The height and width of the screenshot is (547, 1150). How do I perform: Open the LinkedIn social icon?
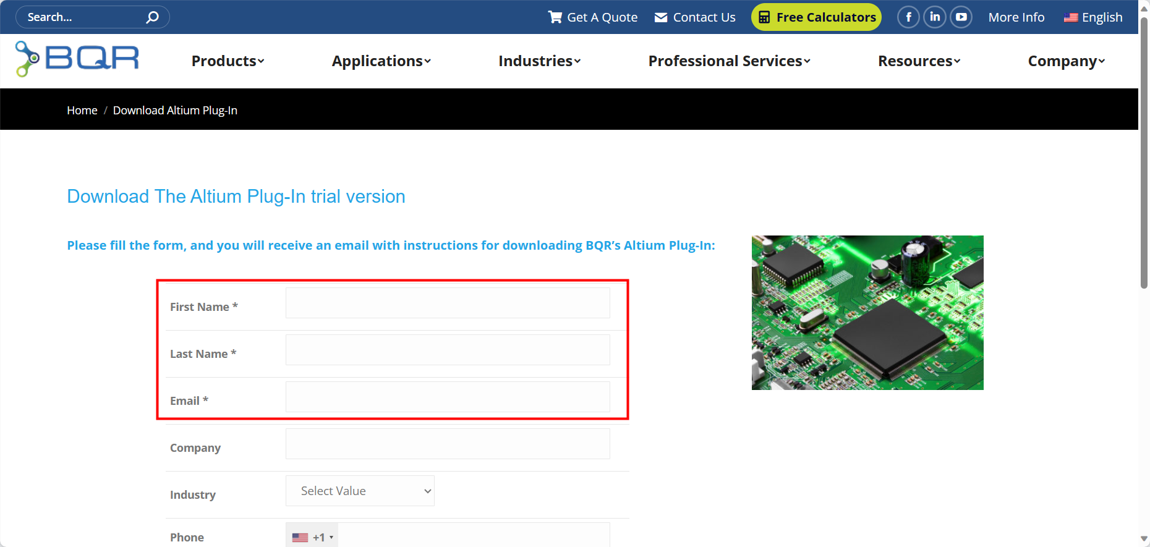(x=935, y=17)
